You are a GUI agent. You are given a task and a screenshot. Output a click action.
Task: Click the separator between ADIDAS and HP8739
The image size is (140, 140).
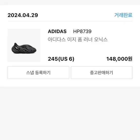point(70,31)
